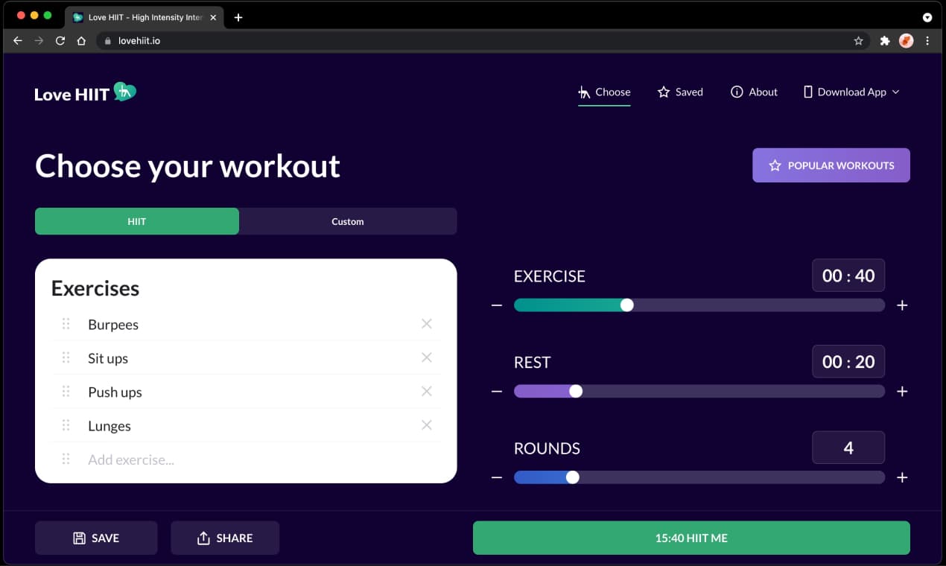
Task: Select the HIIT workout mode
Action: pyautogui.click(x=137, y=221)
